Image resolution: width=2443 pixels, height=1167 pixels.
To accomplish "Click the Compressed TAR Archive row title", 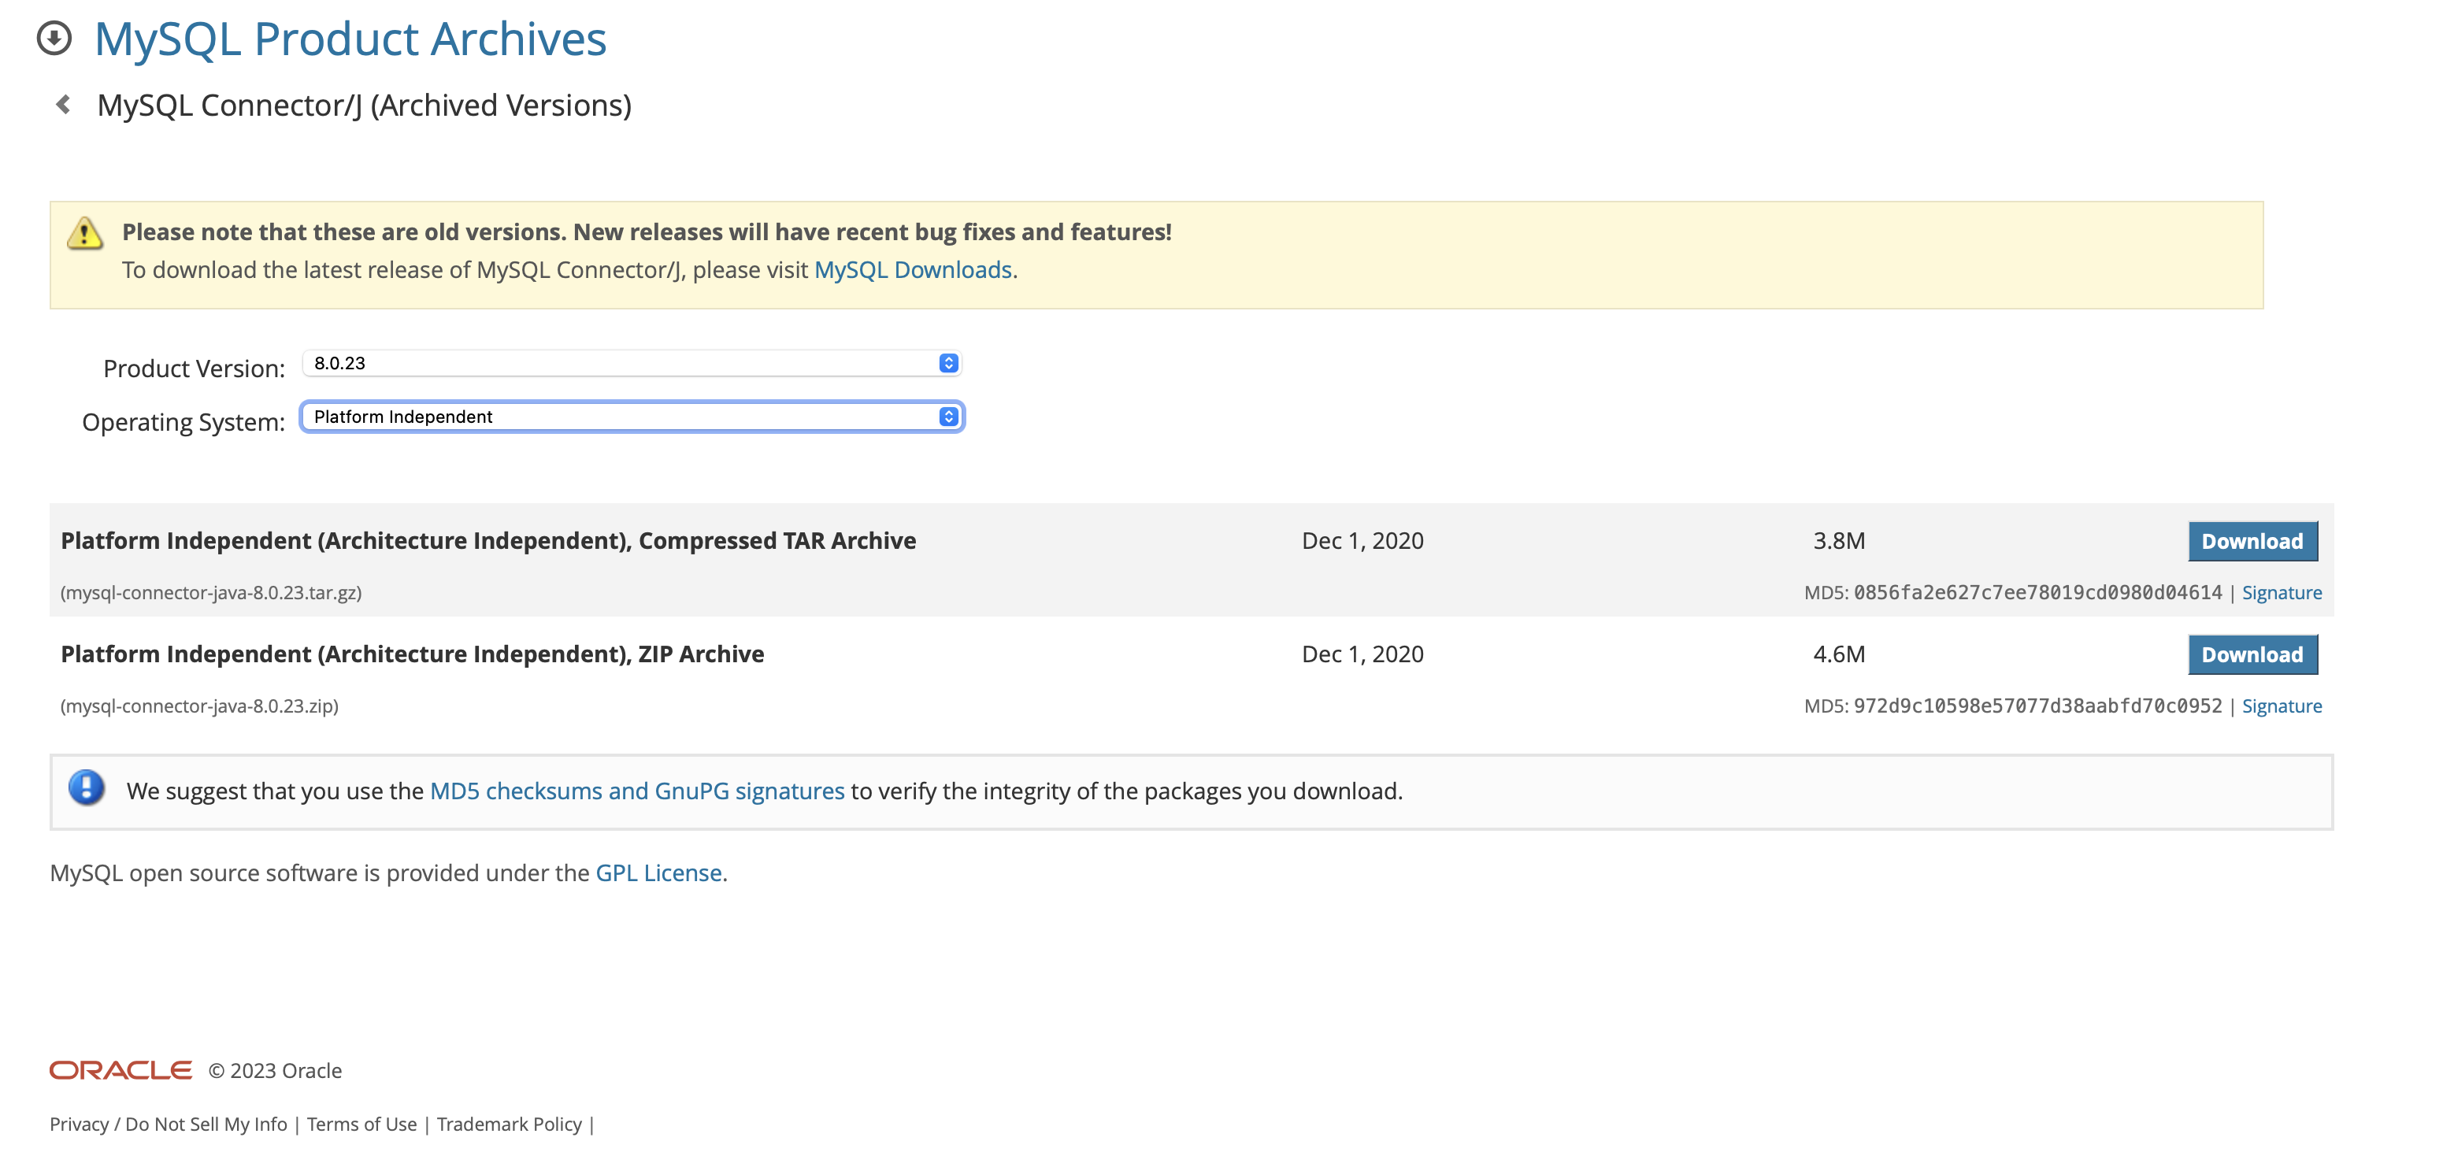I will (488, 541).
